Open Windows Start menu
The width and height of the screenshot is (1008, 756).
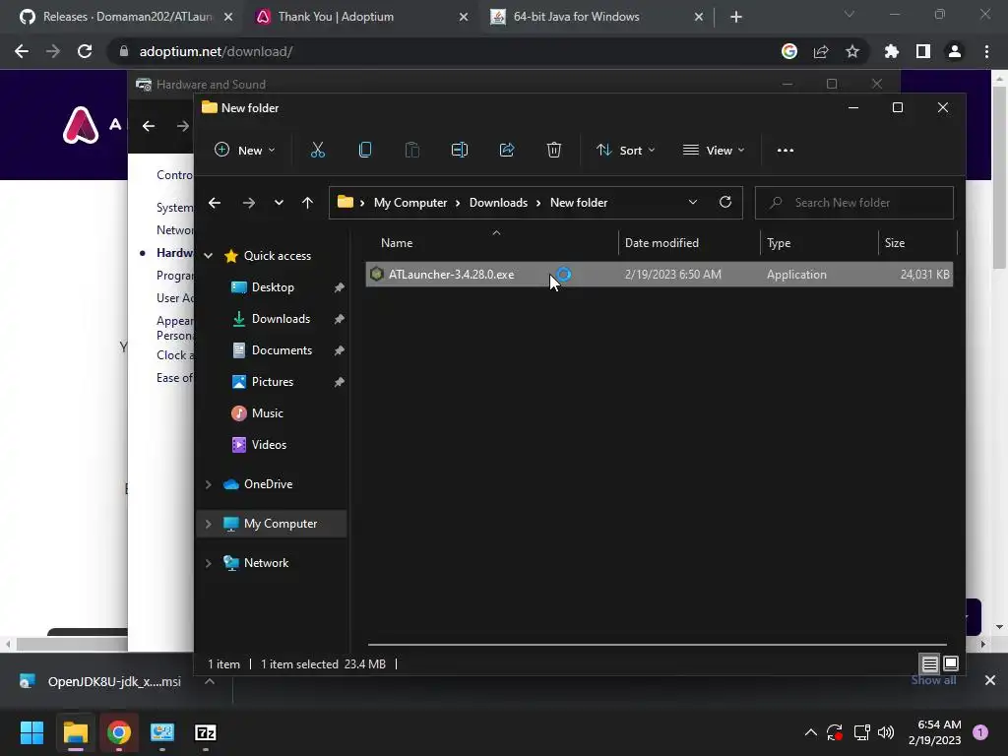tap(31, 732)
